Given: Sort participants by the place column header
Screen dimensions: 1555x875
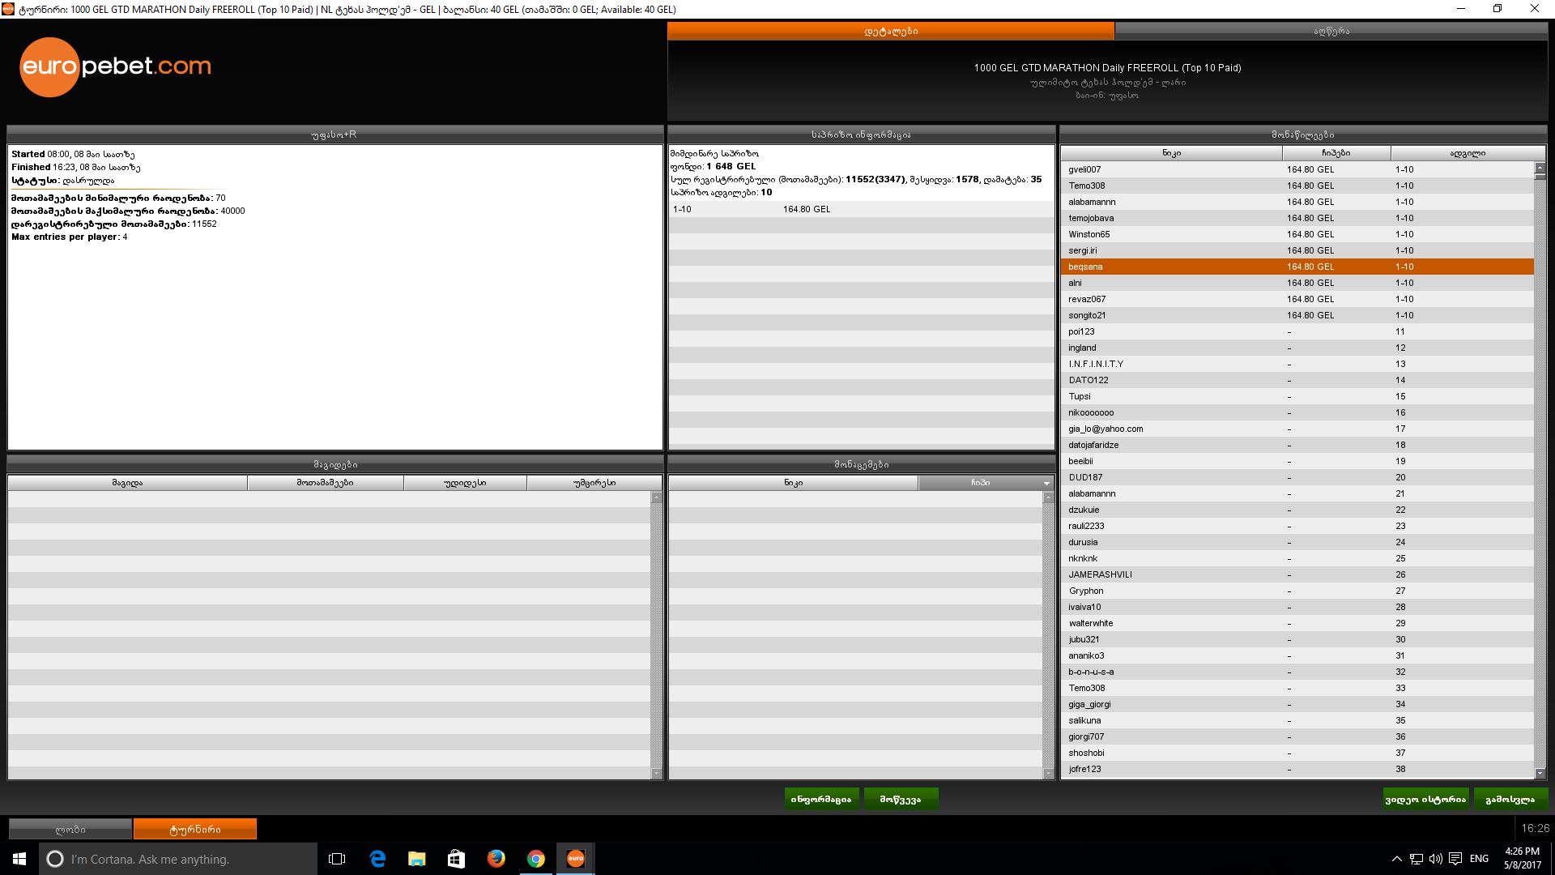Looking at the screenshot, I should (1467, 153).
